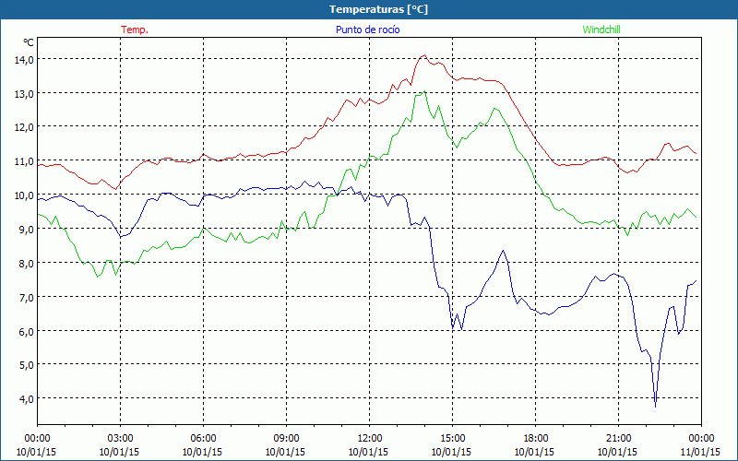Click the 5,0 y-axis value

click(x=26, y=364)
